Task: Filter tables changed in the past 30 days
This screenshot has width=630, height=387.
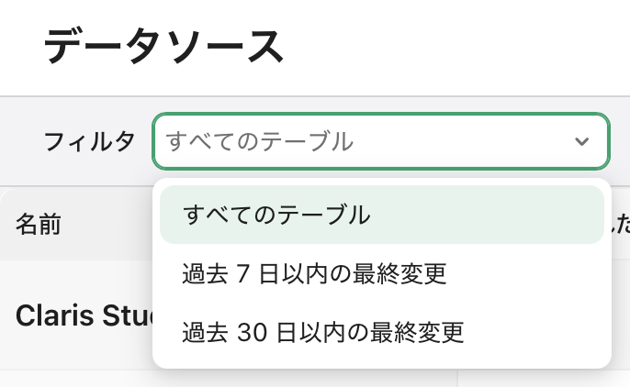Action: 323,331
